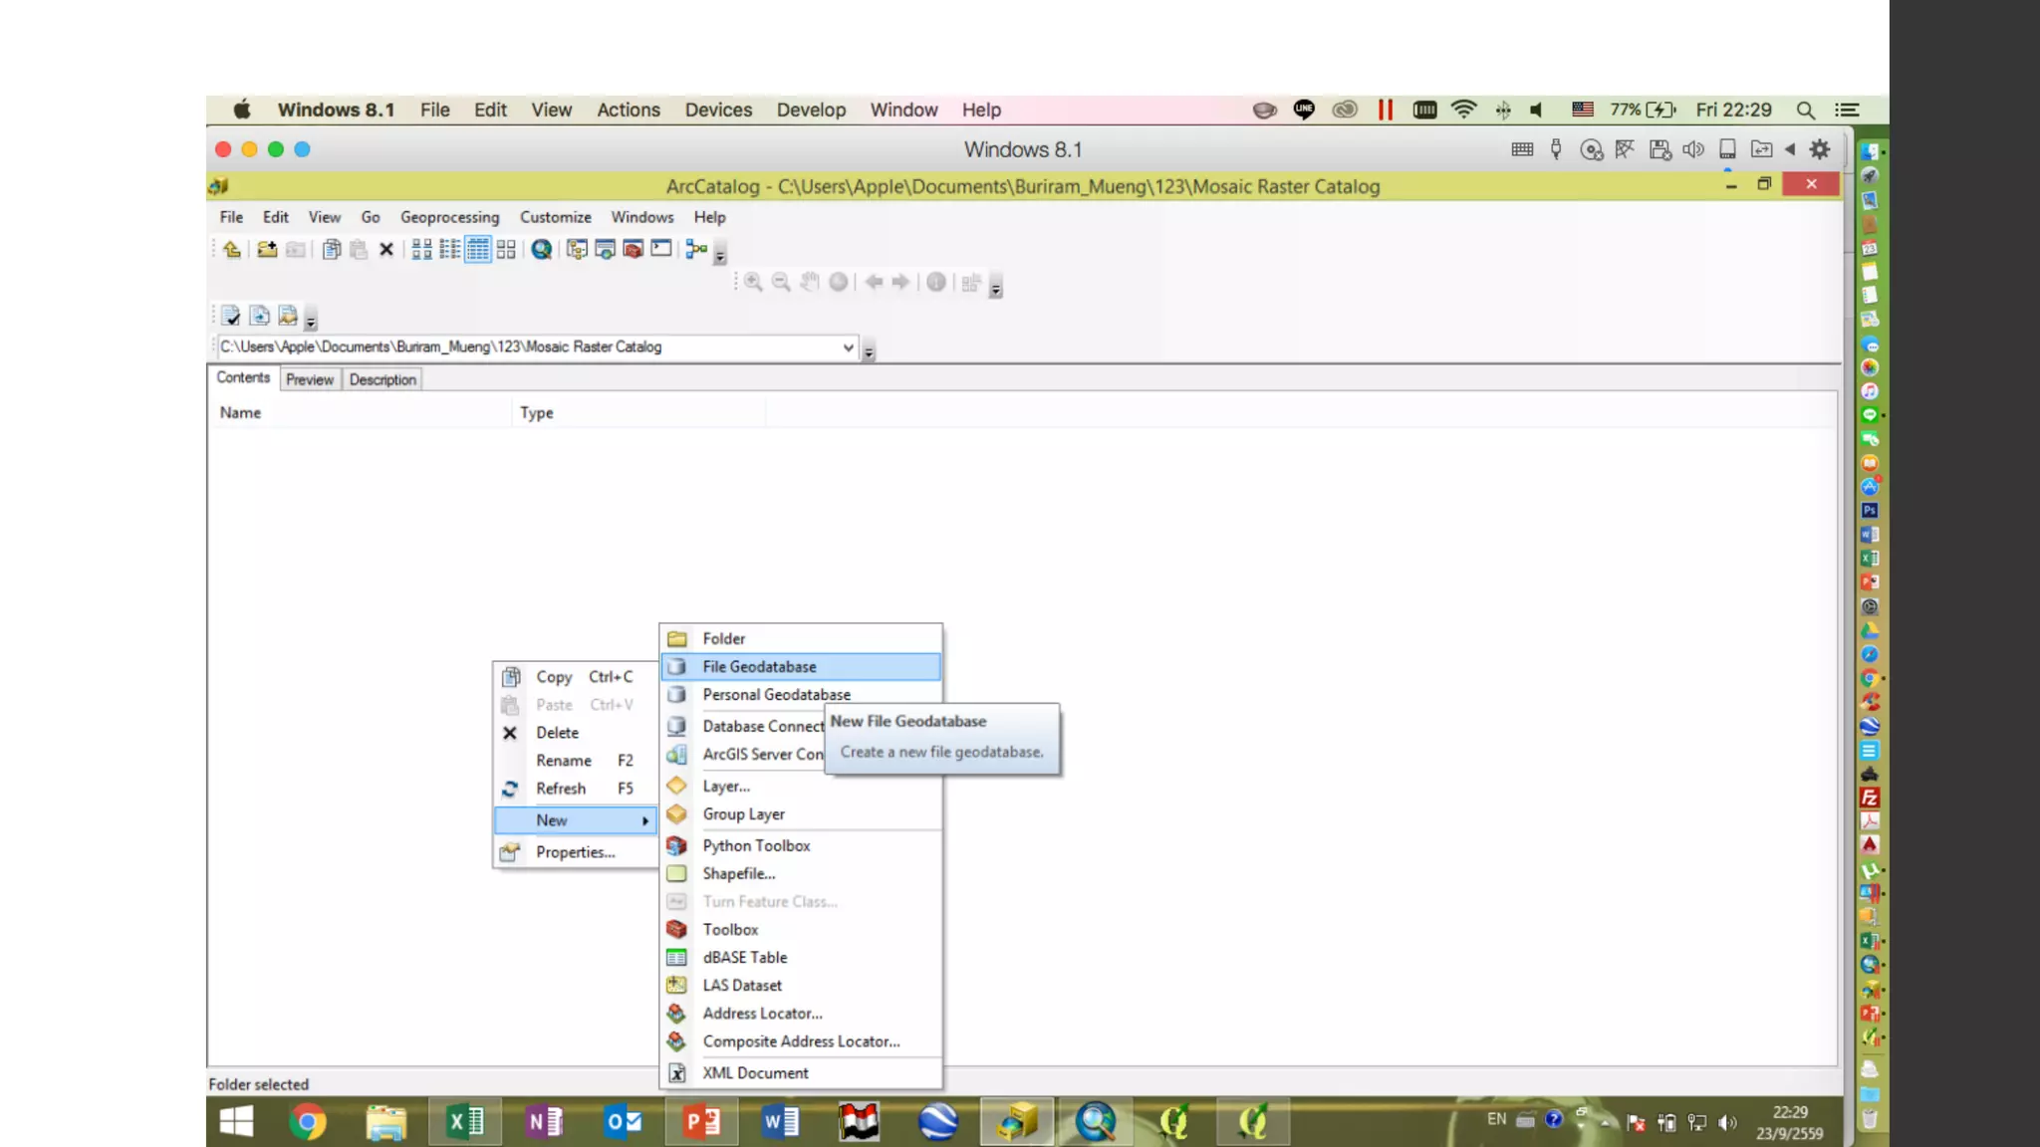Click the black X Delete toolbar icon

coord(386,250)
